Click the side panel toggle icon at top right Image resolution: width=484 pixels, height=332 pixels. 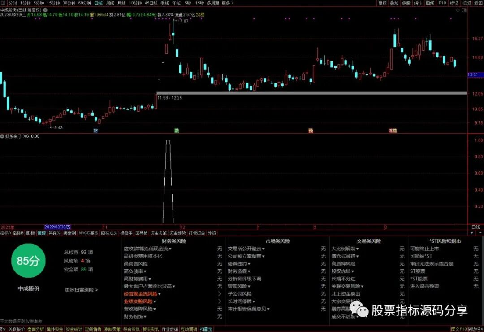464,10
